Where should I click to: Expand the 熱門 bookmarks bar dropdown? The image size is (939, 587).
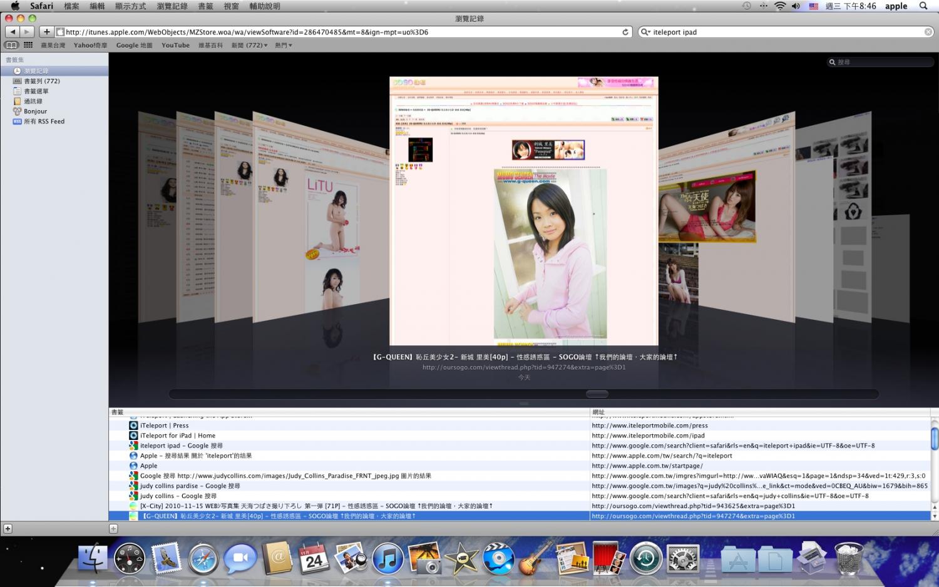pyautogui.click(x=284, y=45)
